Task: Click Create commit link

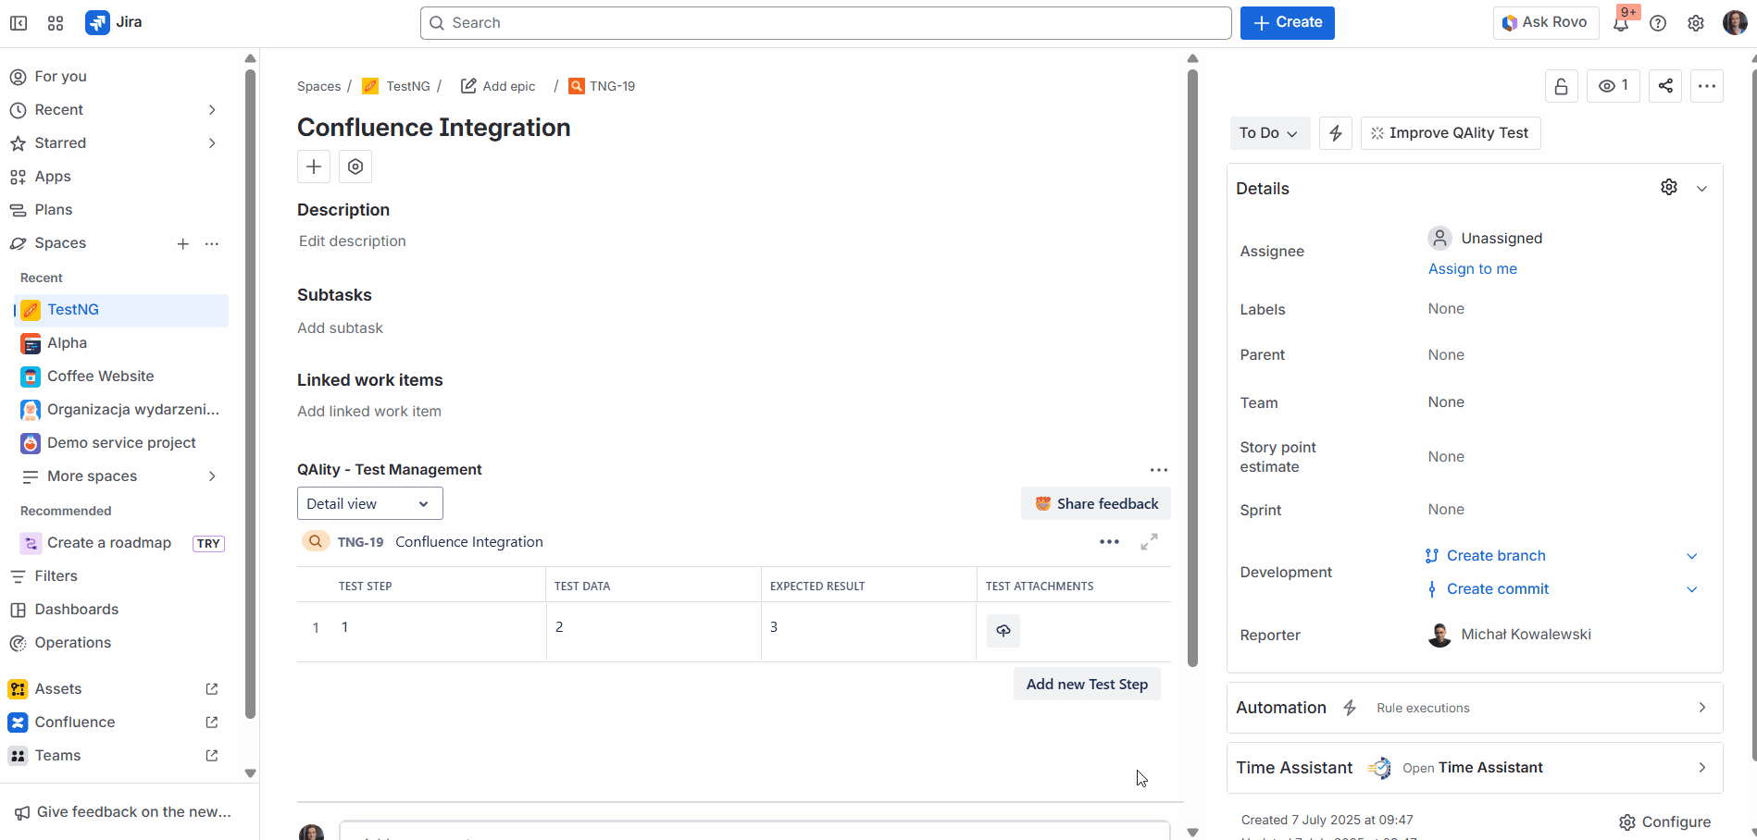Action: point(1498,589)
